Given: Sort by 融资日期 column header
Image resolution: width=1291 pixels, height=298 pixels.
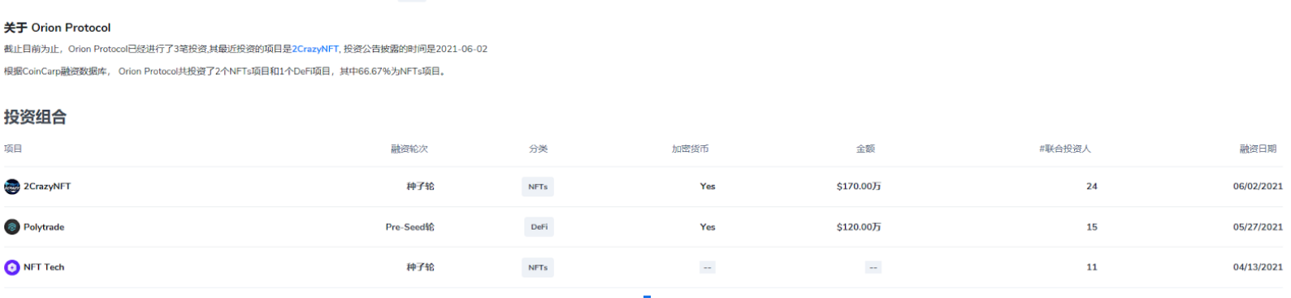Looking at the screenshot, I should click(1259, 149).
